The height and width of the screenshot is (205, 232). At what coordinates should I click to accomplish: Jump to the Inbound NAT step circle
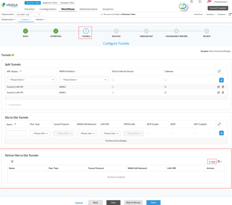coord(146,31)
